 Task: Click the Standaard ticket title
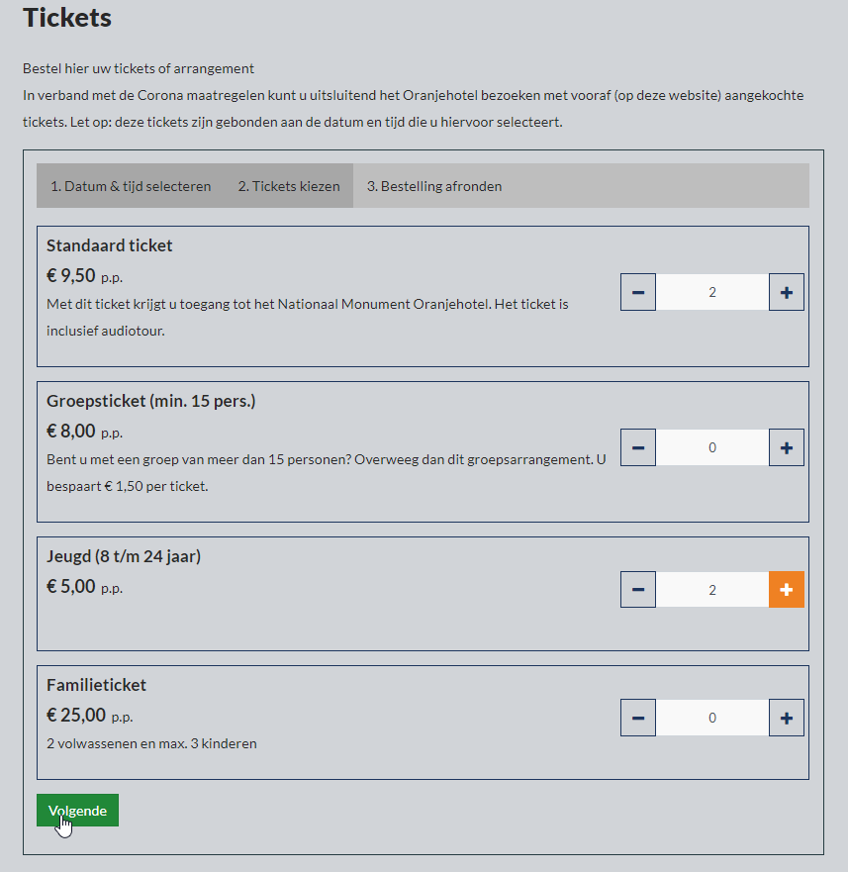[110, 245]
